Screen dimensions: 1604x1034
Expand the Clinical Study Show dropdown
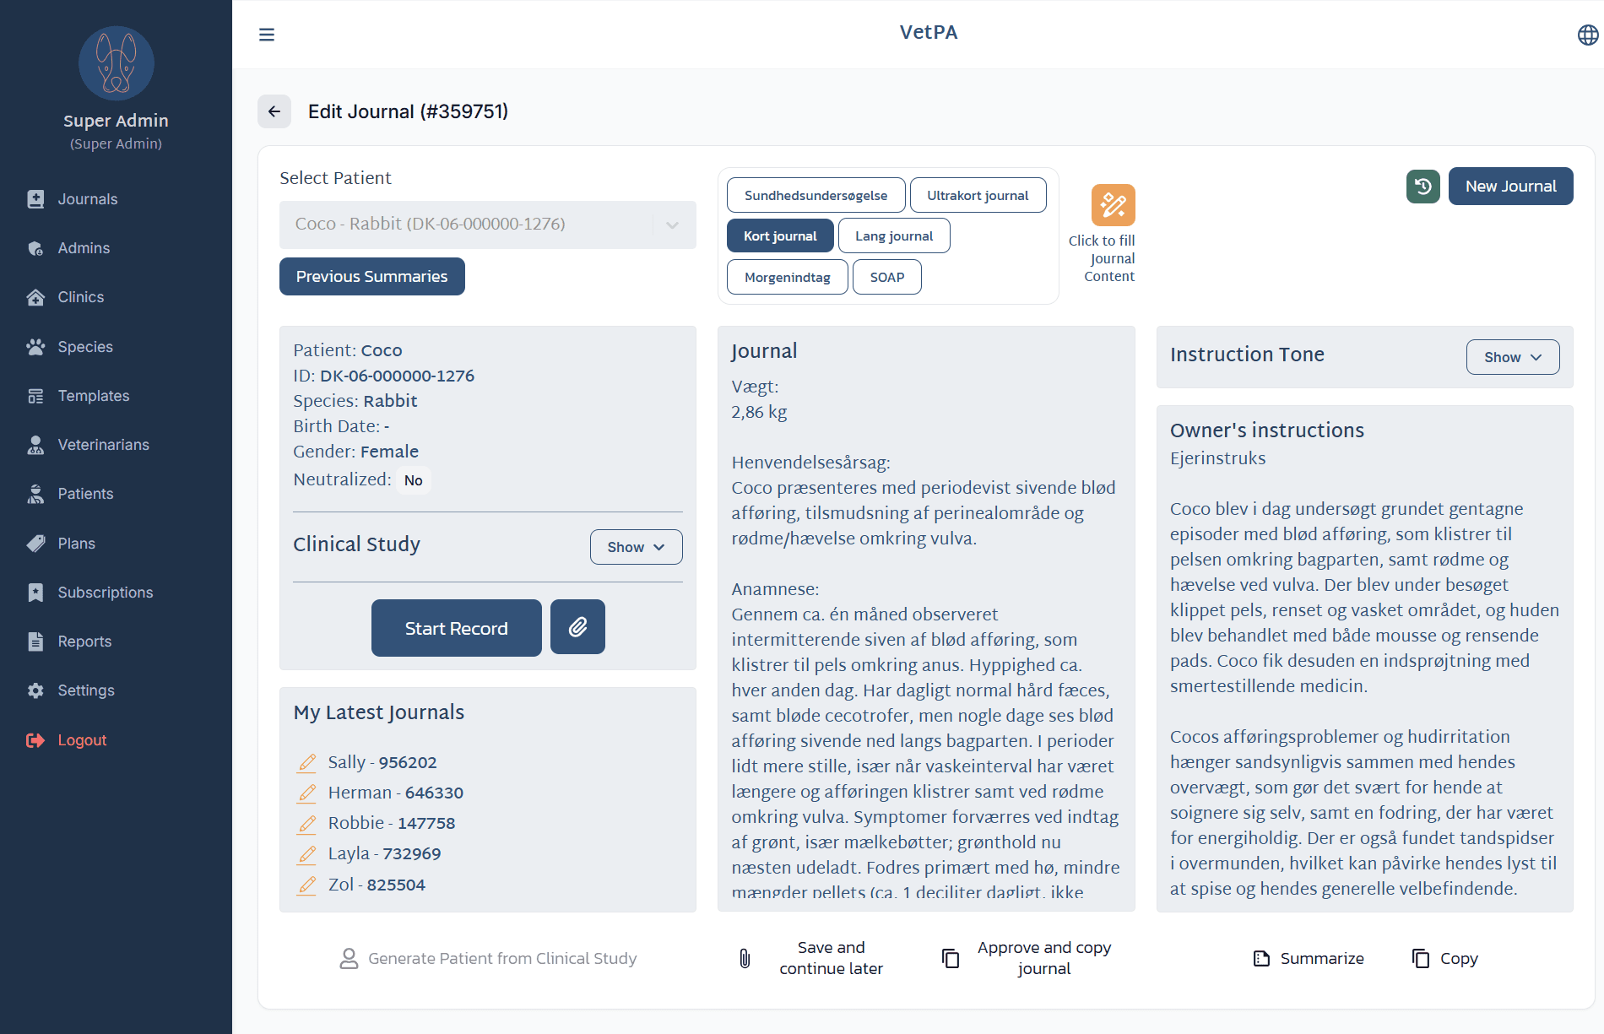636,546
